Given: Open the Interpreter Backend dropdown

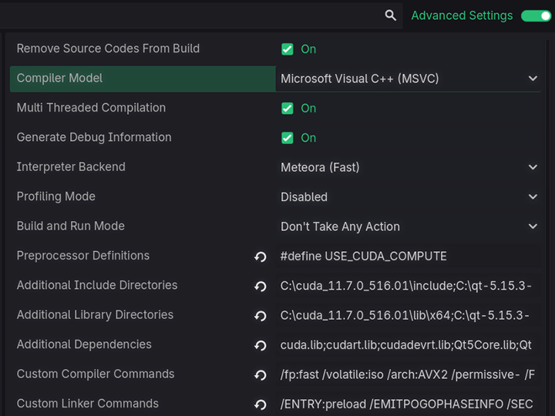Looking at the screenshot, I should (409, 167).
